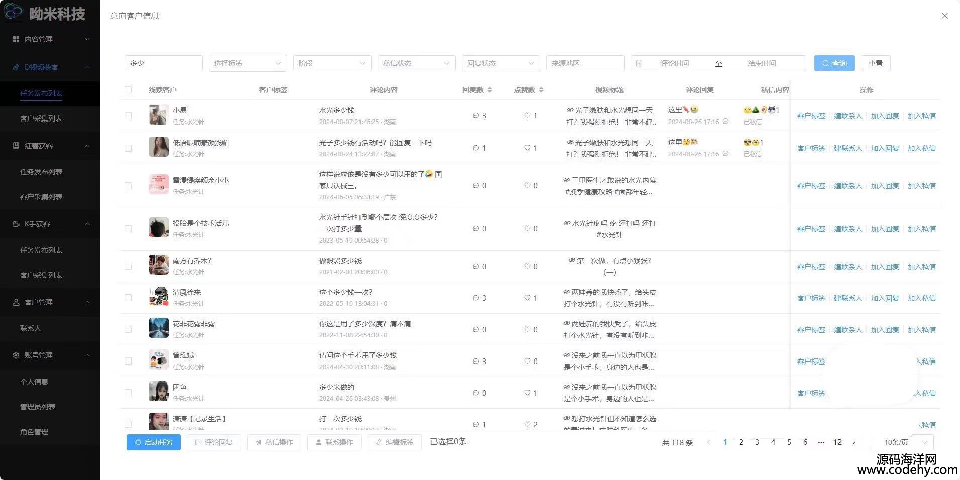The height and width of the screenshot is (480, 960).
Task: Click the 红薯获客 sidebar icon
Action: click(x=16, y=146)
